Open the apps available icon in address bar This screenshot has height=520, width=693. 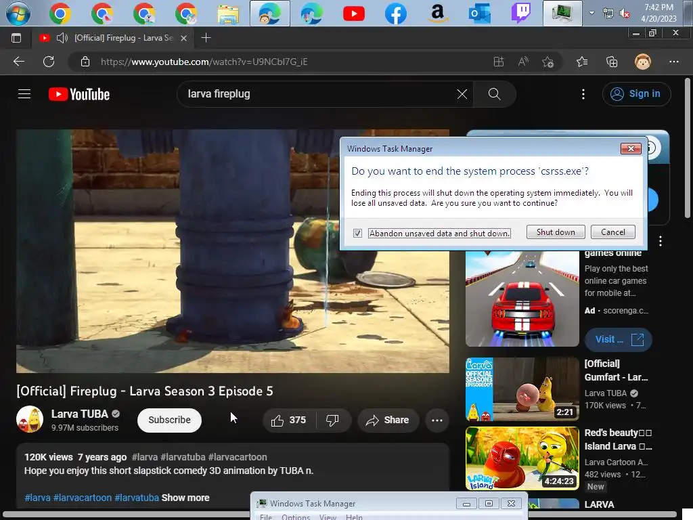tap(499, 62)
